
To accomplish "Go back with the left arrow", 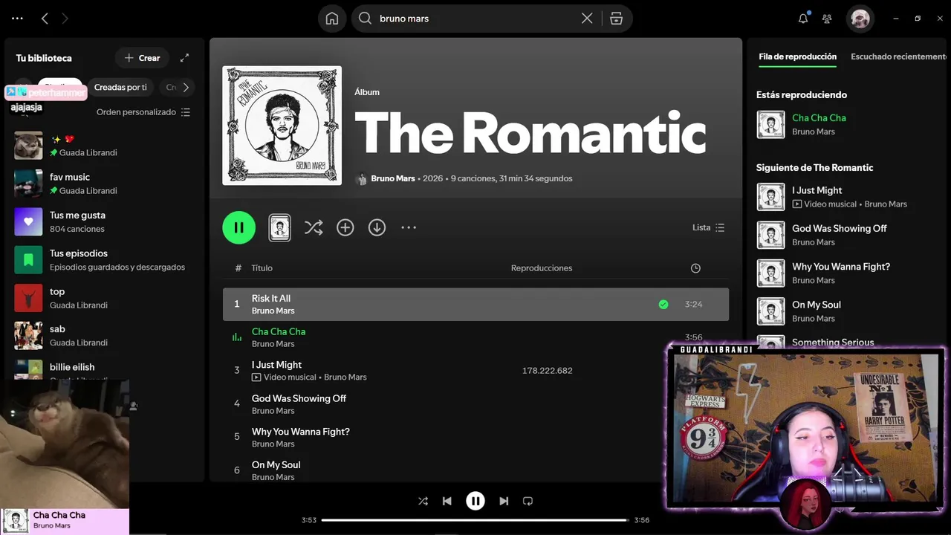I will [x=45, y=19].
